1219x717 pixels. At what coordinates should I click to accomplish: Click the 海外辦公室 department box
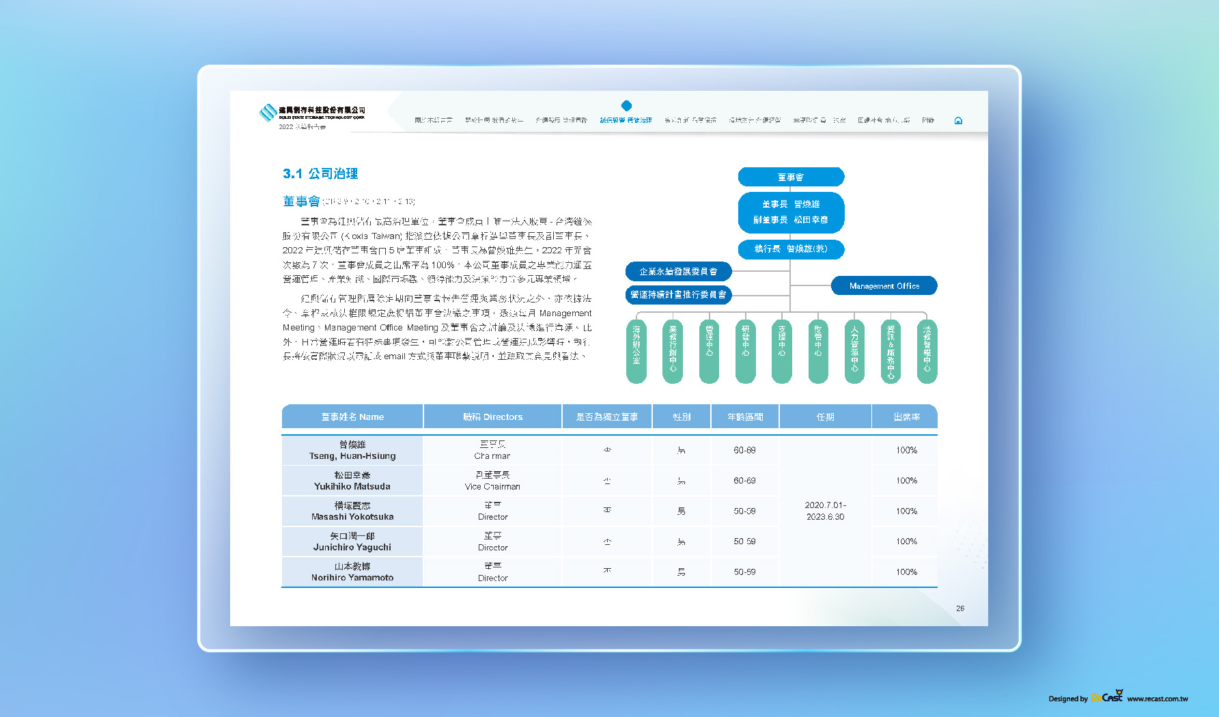pyautogui.click(x=636, y=351)
